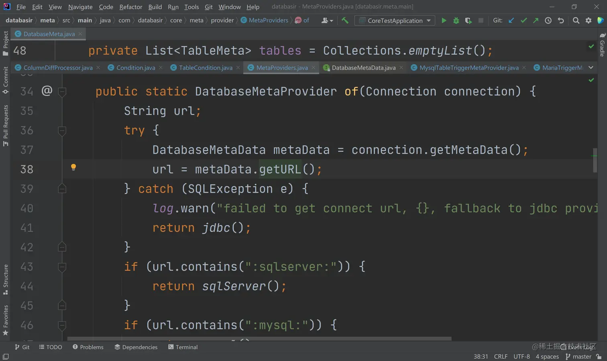Open the TODO tool window button
The width and height of the screenshot is (607, 361).
point(51,347)
